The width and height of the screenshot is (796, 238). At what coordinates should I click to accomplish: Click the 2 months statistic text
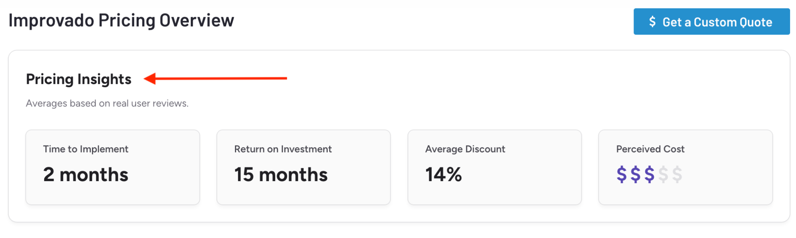[x=85, y=174]
